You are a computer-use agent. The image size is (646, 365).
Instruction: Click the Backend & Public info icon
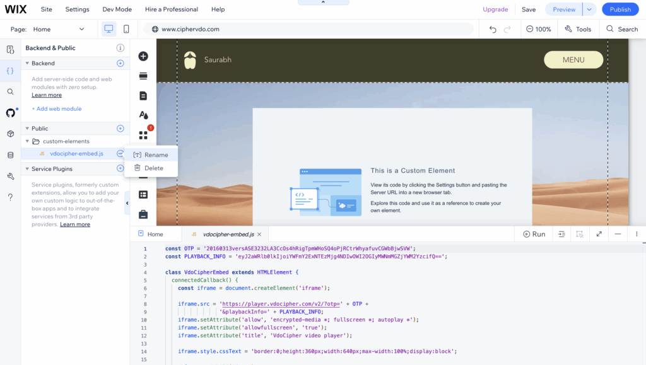120,48
